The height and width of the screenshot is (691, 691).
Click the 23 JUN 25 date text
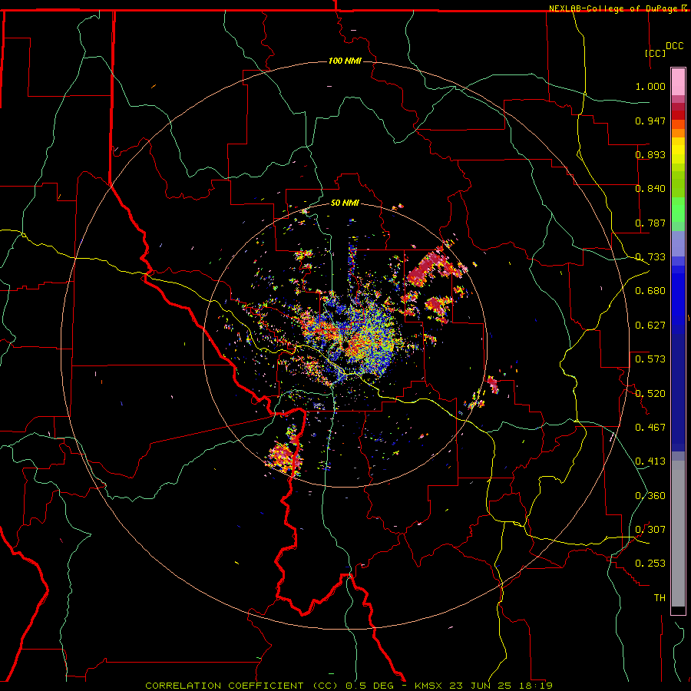480,686
